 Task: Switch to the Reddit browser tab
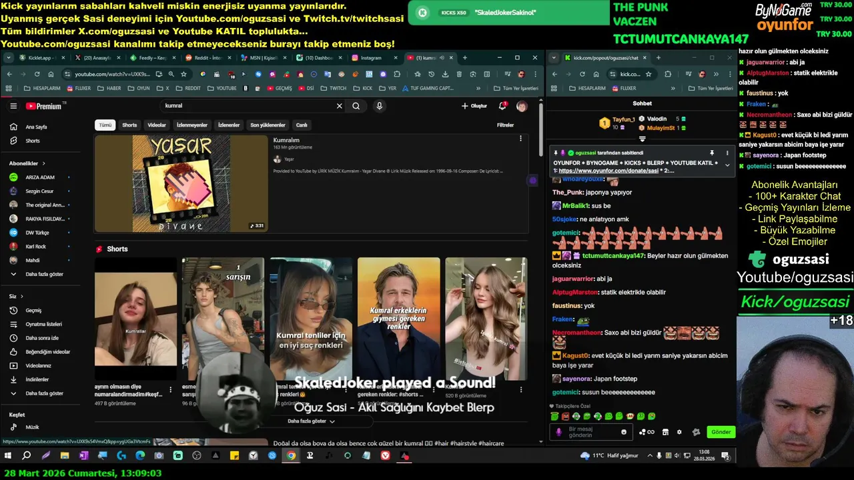pyautogui.click(x=208, y=58)
